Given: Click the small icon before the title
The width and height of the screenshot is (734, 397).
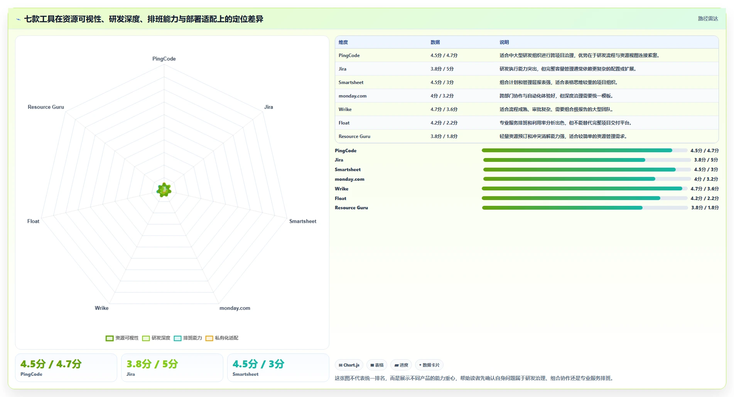Looking at the screenshot, I should pos(18,19).
